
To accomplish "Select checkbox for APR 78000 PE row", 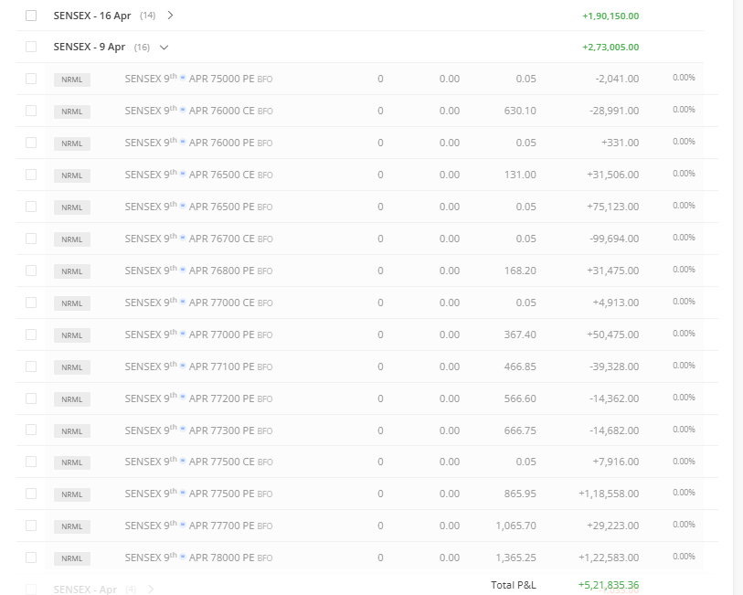I will [x=31, y=558].
